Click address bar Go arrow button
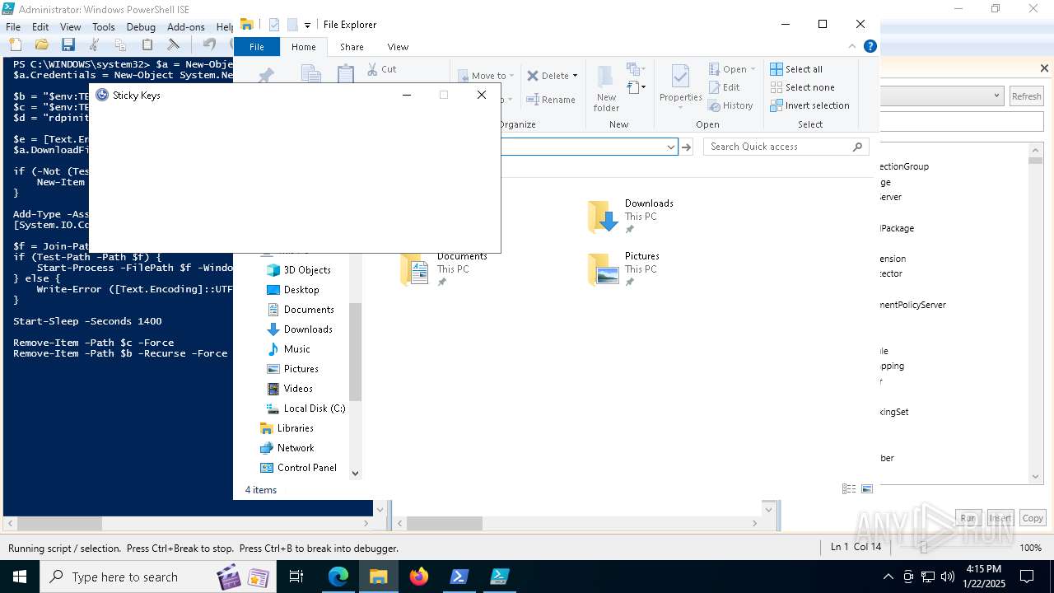The width and height of the screenshot is (1054, 593). pyautogui.click(x=687, y=147)
